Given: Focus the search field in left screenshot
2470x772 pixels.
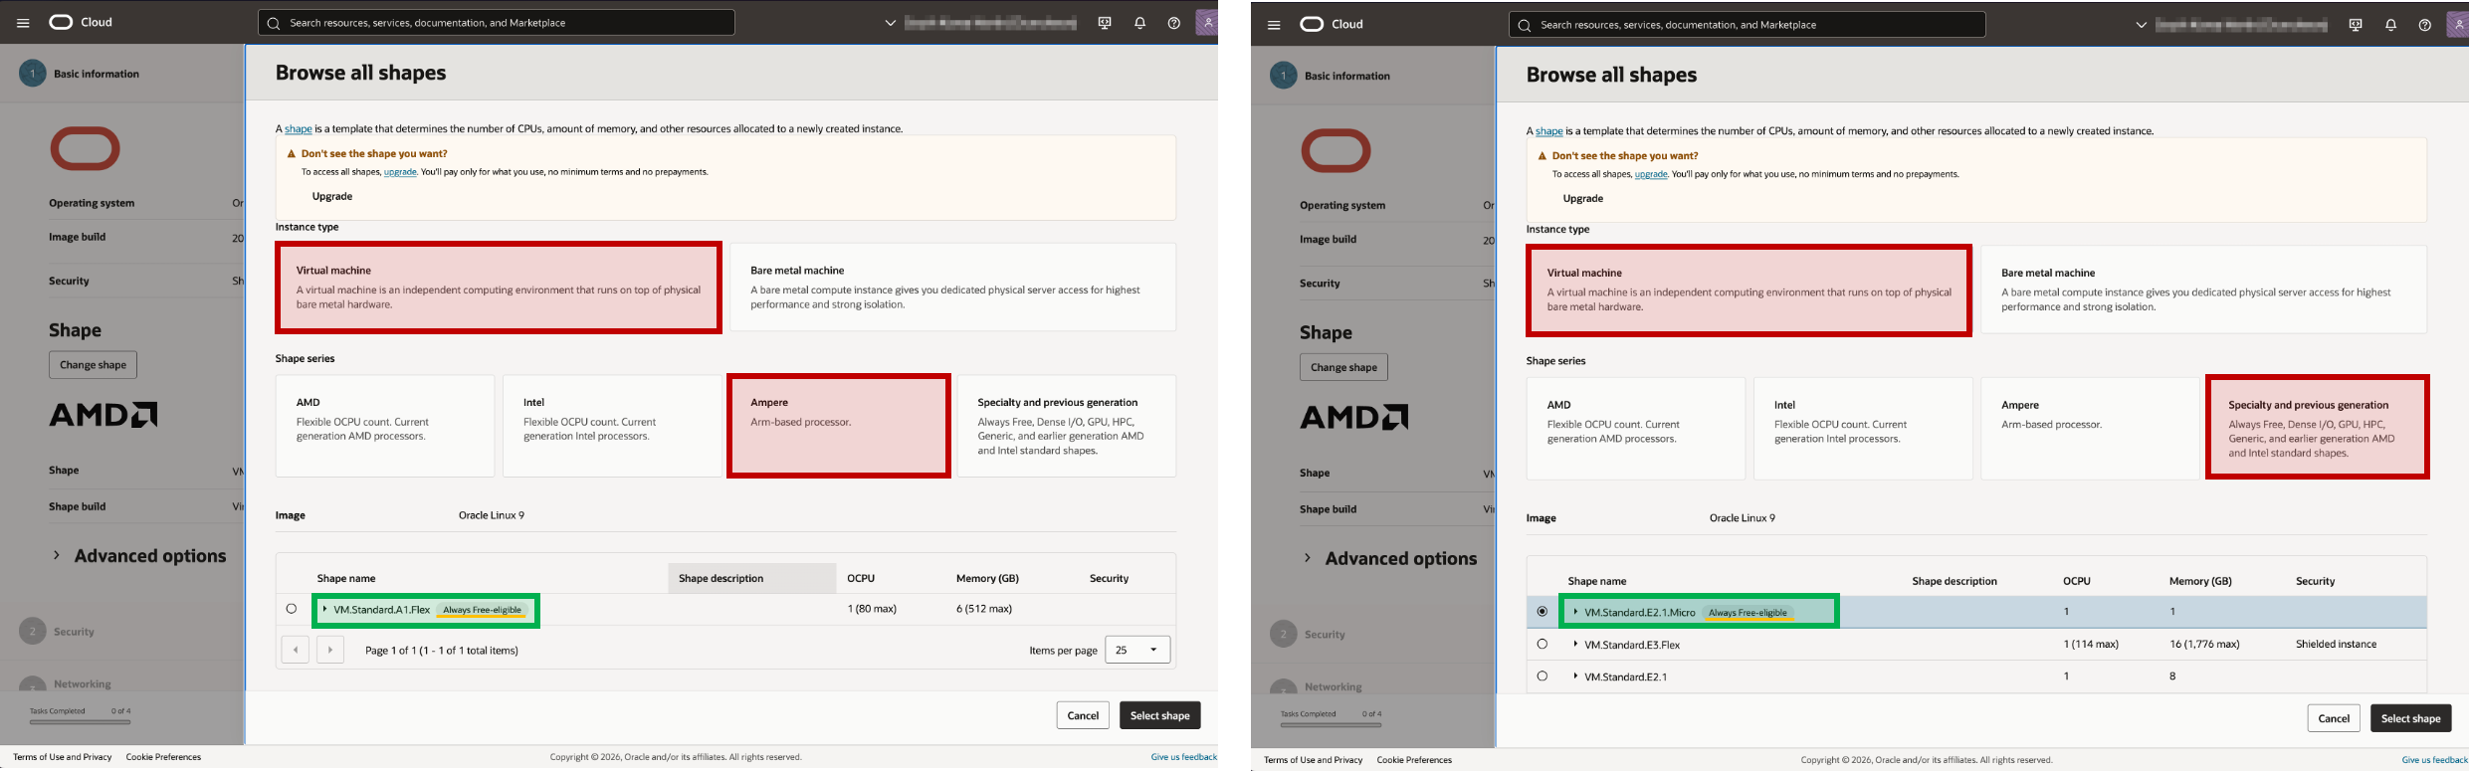Looking at the screenshot, I should point(497,23).
